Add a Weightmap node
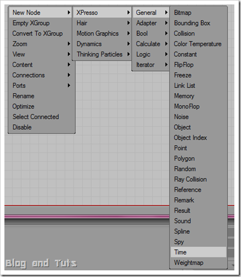 coord(198,263)
